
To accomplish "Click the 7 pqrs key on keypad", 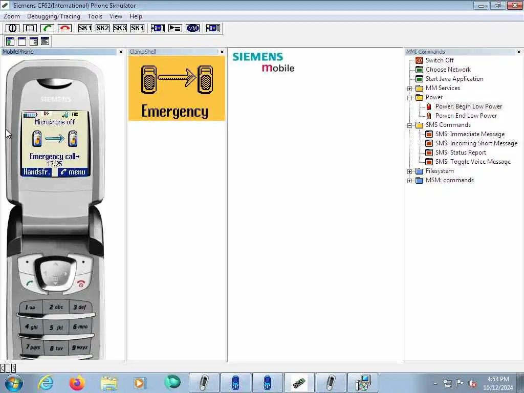I will [33, 347].
